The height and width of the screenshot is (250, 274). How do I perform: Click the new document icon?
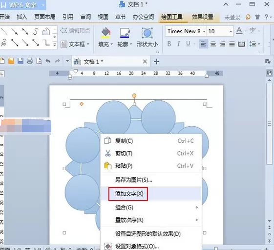[2, 61]
